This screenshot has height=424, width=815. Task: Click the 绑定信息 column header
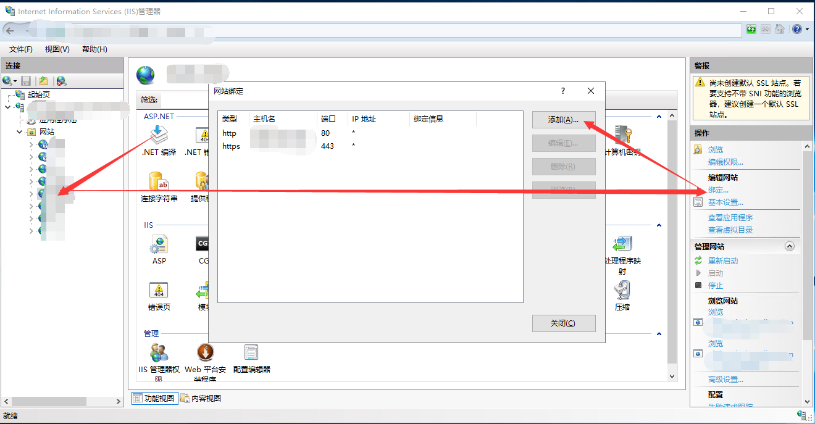[443, 119]
